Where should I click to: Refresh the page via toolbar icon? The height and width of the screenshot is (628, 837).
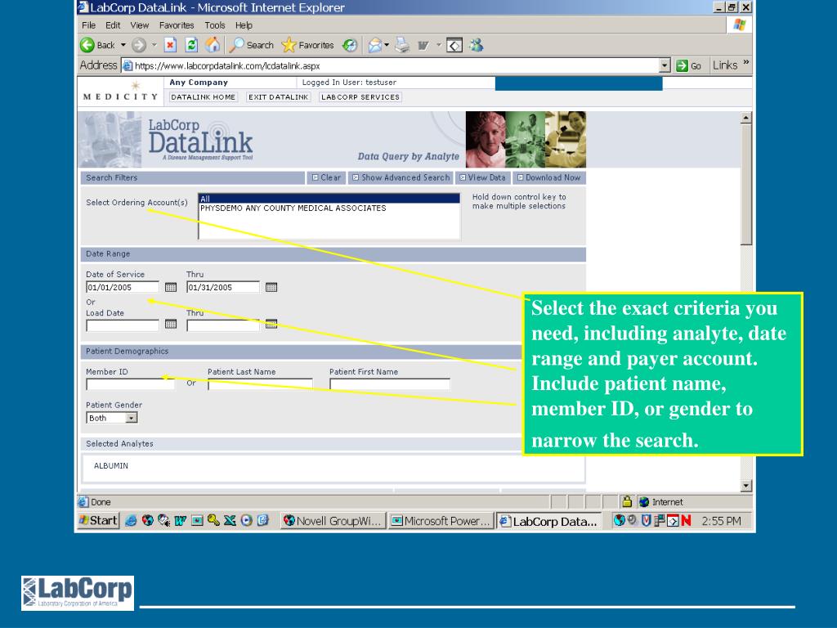point(191,46)
